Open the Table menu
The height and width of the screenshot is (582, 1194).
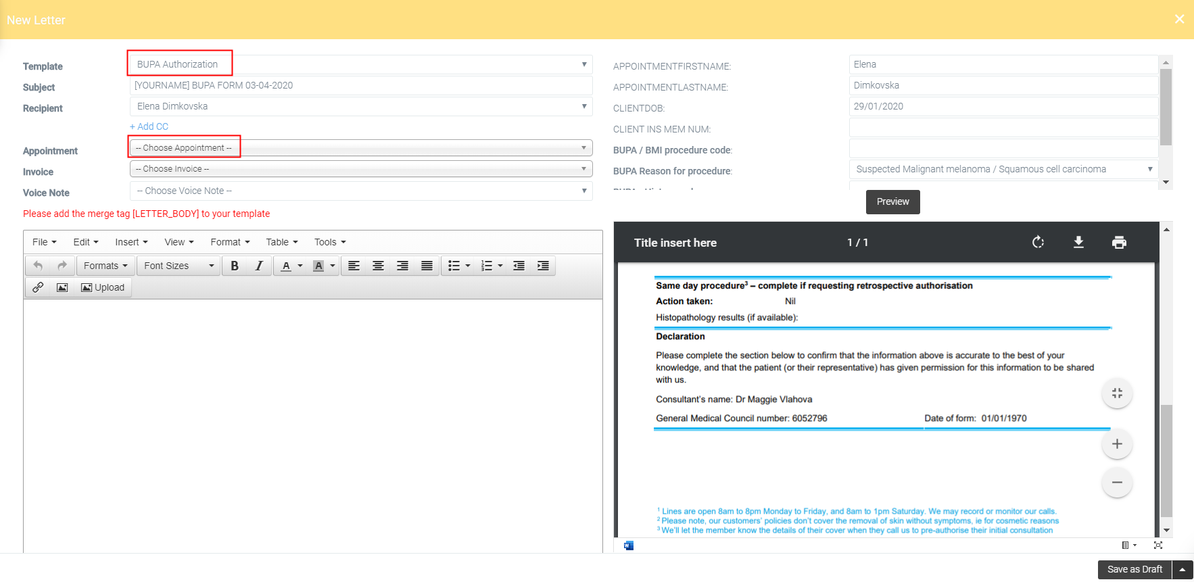click(281, 242)
